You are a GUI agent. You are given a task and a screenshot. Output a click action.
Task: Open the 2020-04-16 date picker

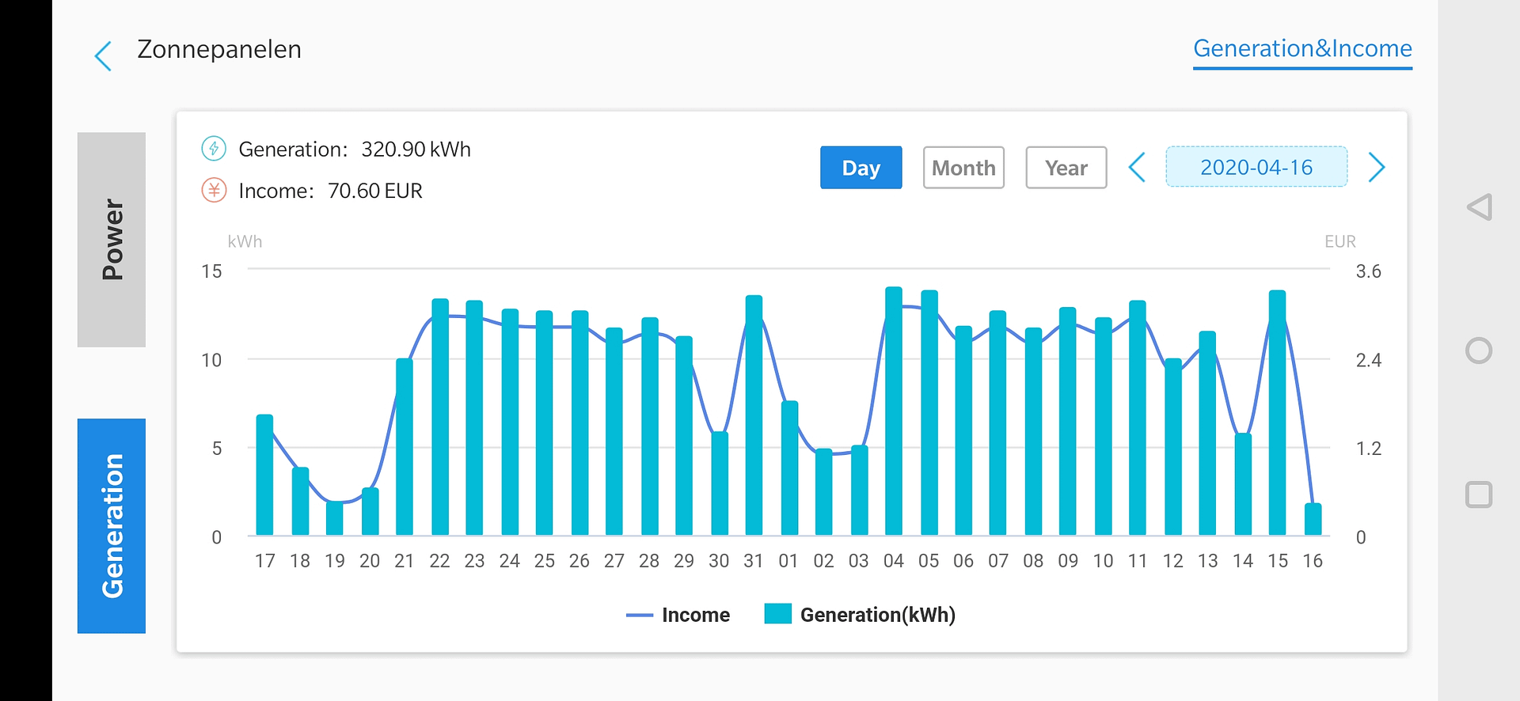tap(1256, 167)
